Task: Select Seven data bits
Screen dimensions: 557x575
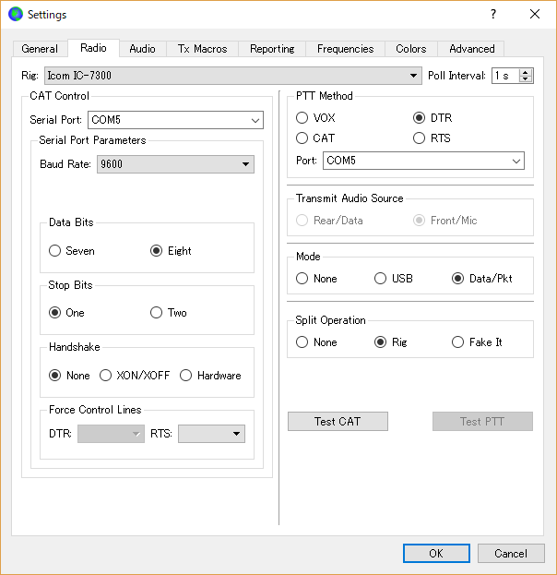Action: 72,251
